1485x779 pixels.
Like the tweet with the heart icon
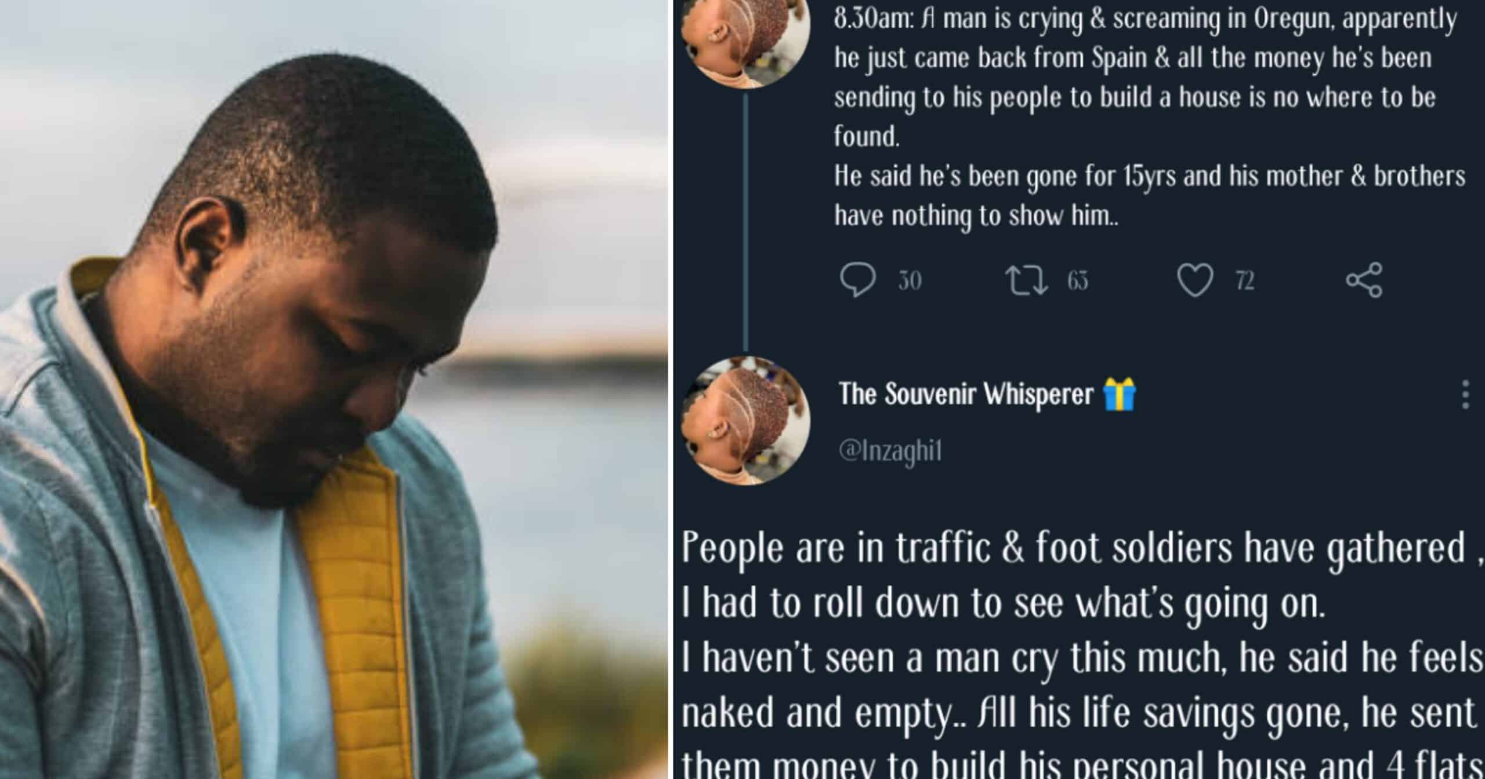pyautogui.click(x=1195, y=281)
